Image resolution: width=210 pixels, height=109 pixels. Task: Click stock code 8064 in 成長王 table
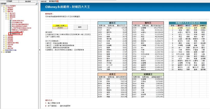click(100, 84)
